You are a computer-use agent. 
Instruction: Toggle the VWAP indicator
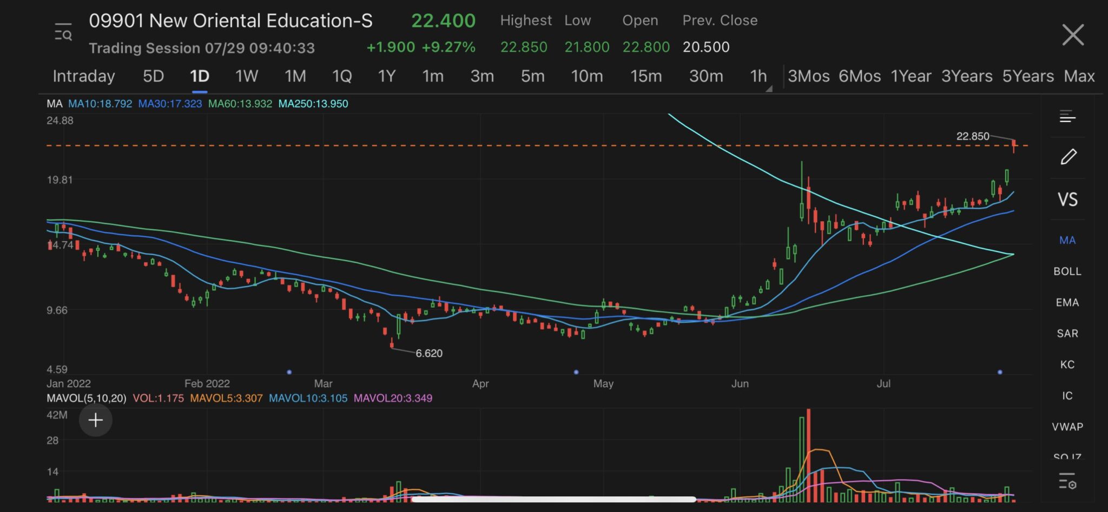pyautogui.click(x=1067, y=427)
